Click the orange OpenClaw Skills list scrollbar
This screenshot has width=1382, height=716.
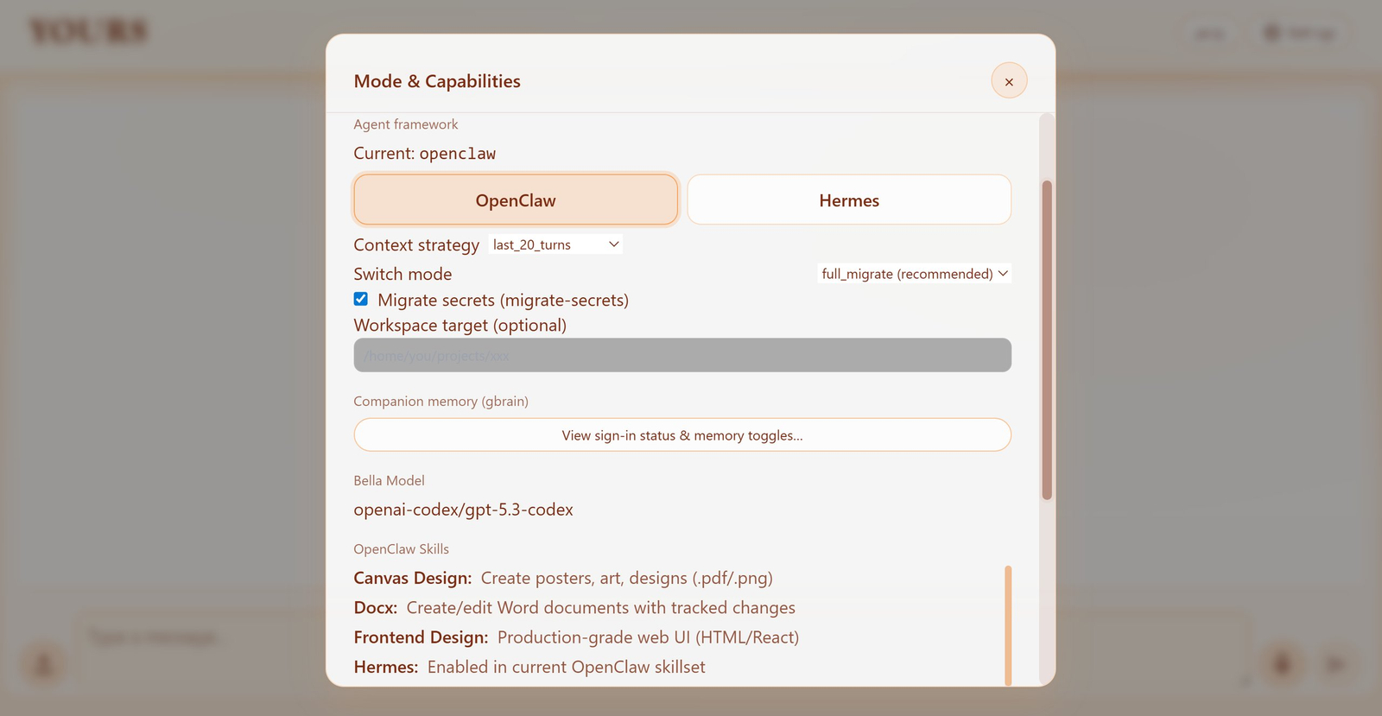click(1008, 624)
